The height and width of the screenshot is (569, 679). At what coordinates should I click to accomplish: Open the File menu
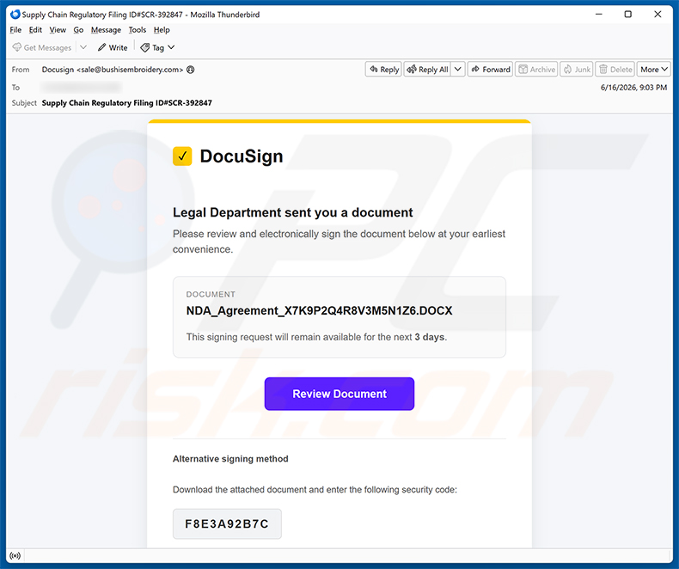click(15, 30)
